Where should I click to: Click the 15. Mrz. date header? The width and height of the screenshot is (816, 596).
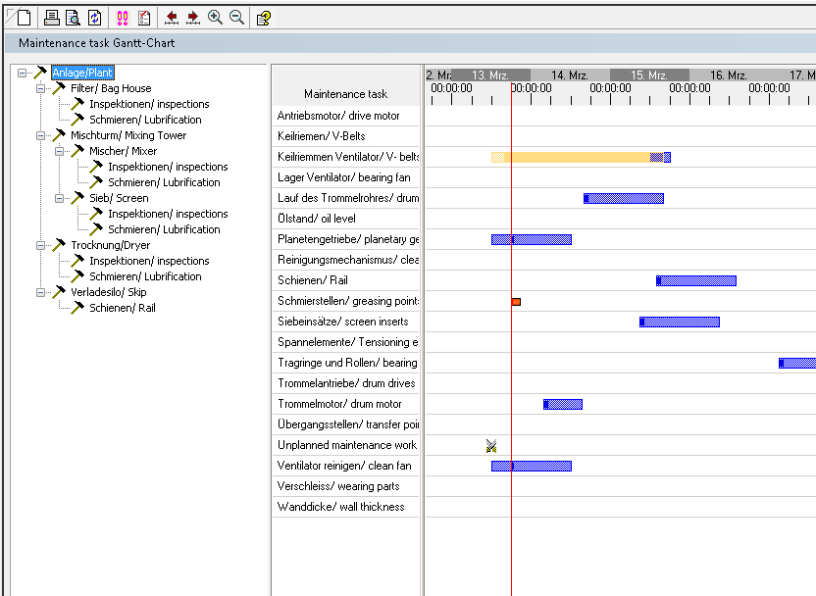pyautogui.click(x=649, y=74)
